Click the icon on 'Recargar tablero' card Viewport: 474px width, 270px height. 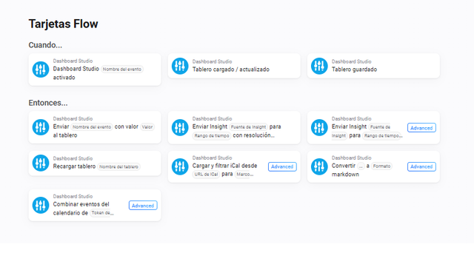coord(41,163)
